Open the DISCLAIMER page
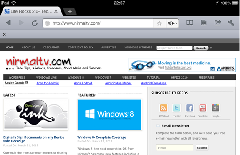The height and width of the screenshot is (155, 240). tap(51, 48)
